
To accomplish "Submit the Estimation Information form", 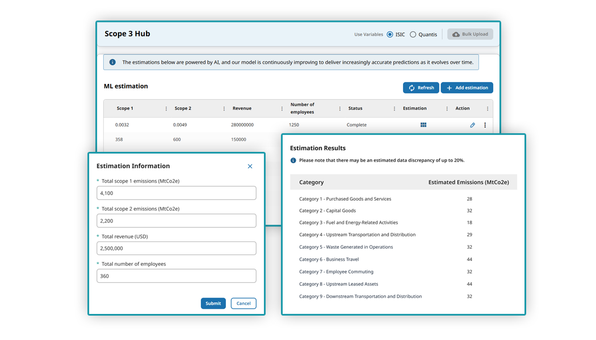I will [x=213, y=303].
